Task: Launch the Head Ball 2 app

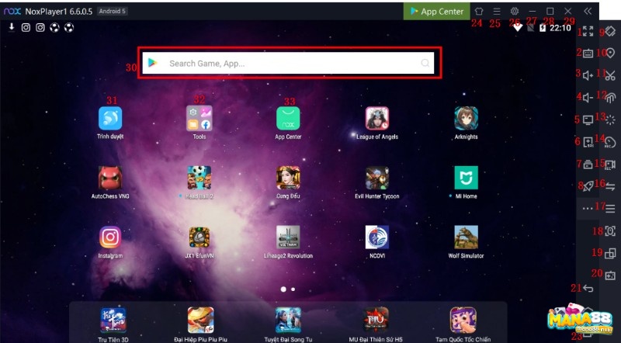Action: point(199,182)
